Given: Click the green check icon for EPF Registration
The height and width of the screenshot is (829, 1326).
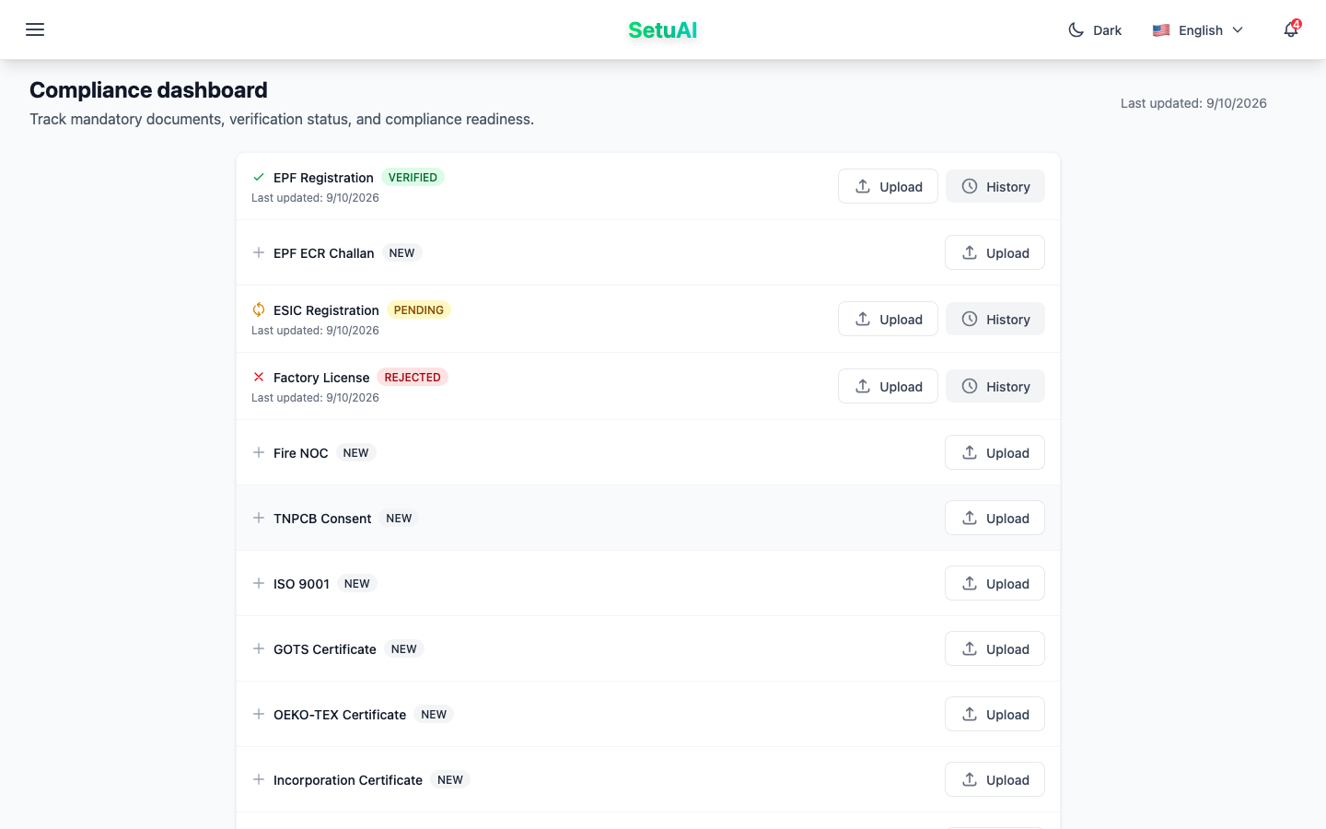Looking at the screenshot, I should click(259, 177).
